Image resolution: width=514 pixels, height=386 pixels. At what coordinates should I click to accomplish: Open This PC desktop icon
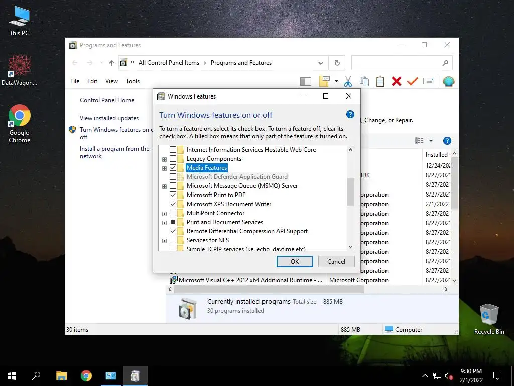[20, 21]
